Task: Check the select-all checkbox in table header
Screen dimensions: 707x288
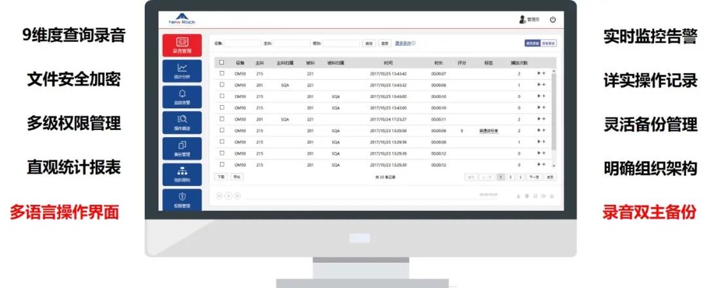Action: pos(221,63)
